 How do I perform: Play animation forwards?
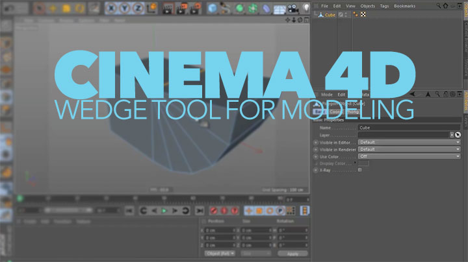click(x=164, y=211)
